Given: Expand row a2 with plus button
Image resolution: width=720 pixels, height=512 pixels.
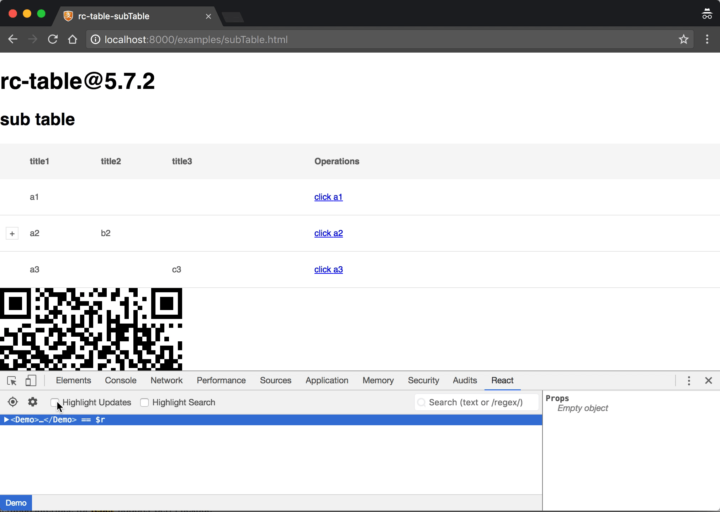Looking at the screenshot, I should (x=12, y=234).
